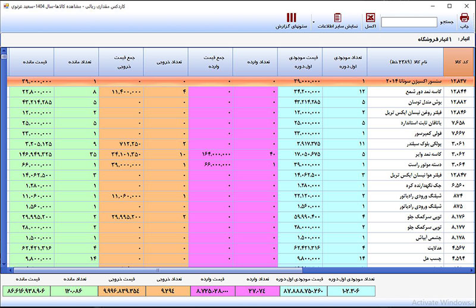Click the horizontal scrollbar's right arrow
The image size is (476, 308).
(472, 270)
